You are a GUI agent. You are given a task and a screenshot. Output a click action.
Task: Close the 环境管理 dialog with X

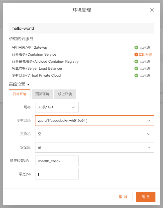click(152, 10)
